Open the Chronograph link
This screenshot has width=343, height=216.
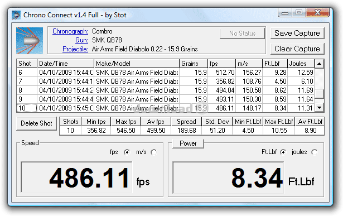[x=70, y=31]
